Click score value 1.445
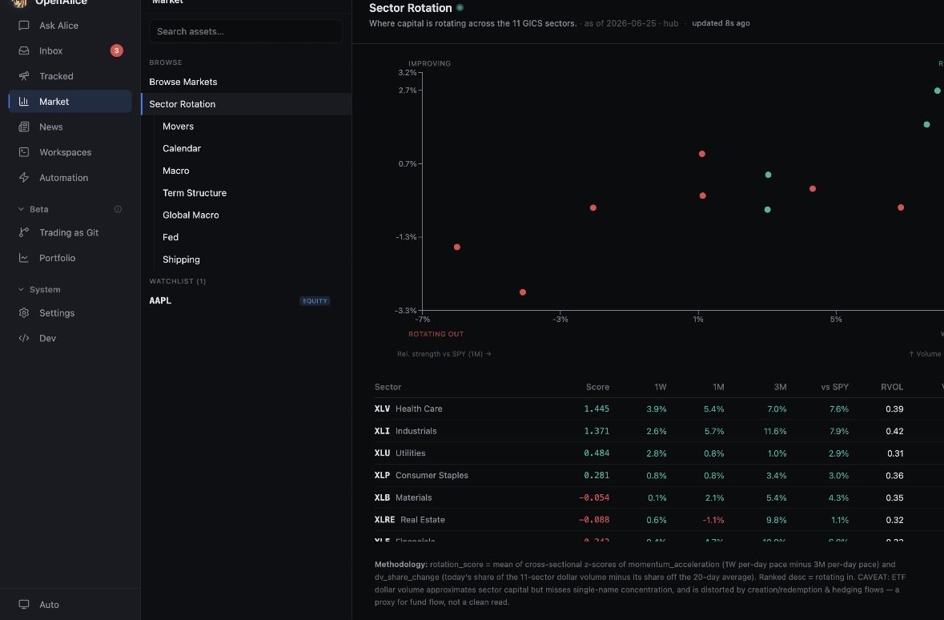The height and width of the screenshot is (620, 944). (x=597, y=409)
